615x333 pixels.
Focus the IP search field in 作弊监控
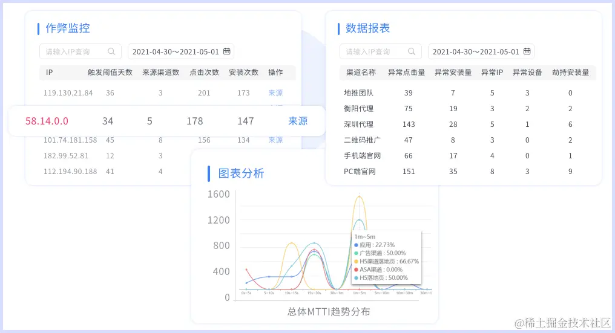point(81,51)
